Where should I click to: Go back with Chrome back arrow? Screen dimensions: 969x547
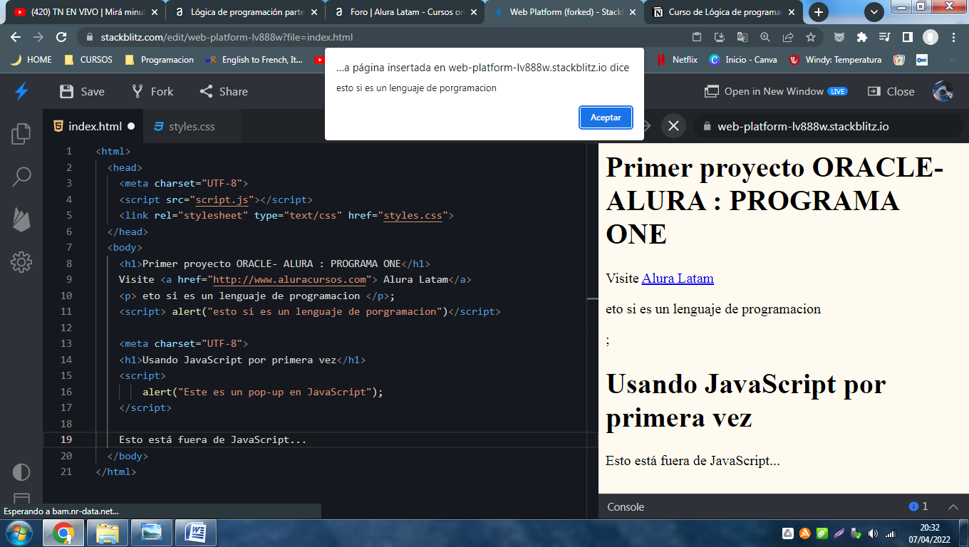coord(16,37)
